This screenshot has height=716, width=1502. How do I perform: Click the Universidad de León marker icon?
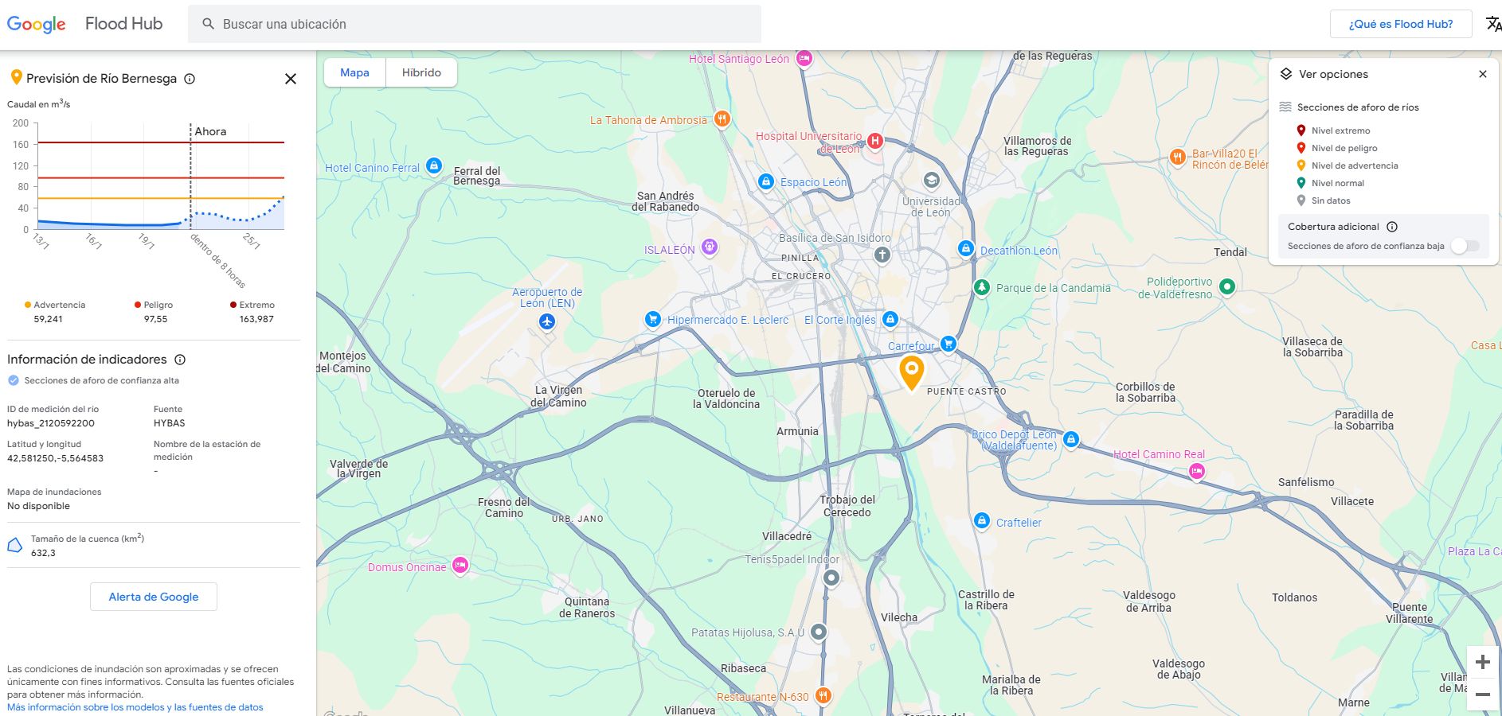click(931, 181)
